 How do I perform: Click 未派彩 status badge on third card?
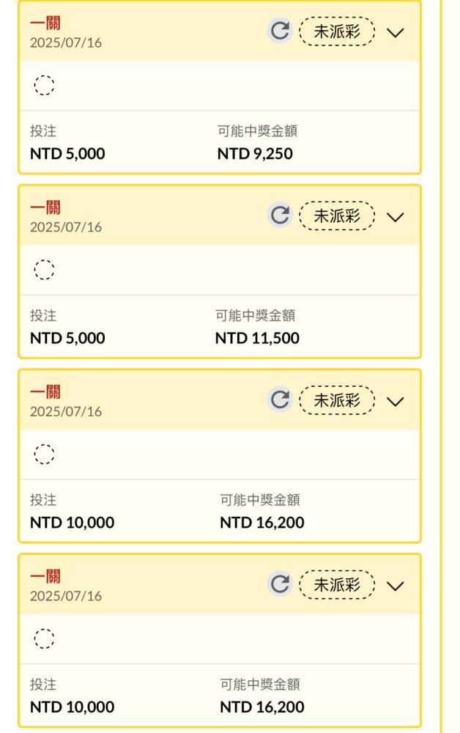[337, 400]
